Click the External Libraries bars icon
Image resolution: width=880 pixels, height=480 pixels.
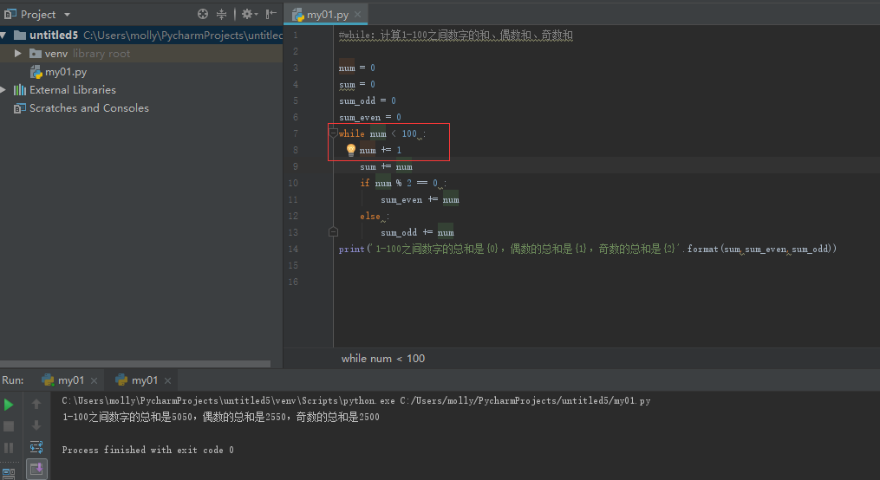tap(20, 90)
